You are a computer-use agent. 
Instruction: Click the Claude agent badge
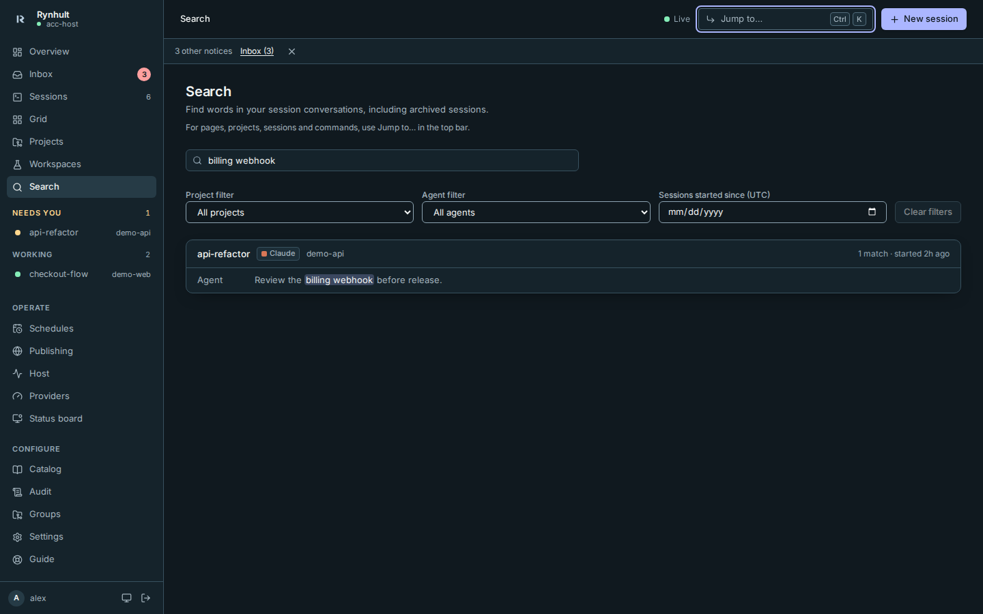tap(278, 254)
